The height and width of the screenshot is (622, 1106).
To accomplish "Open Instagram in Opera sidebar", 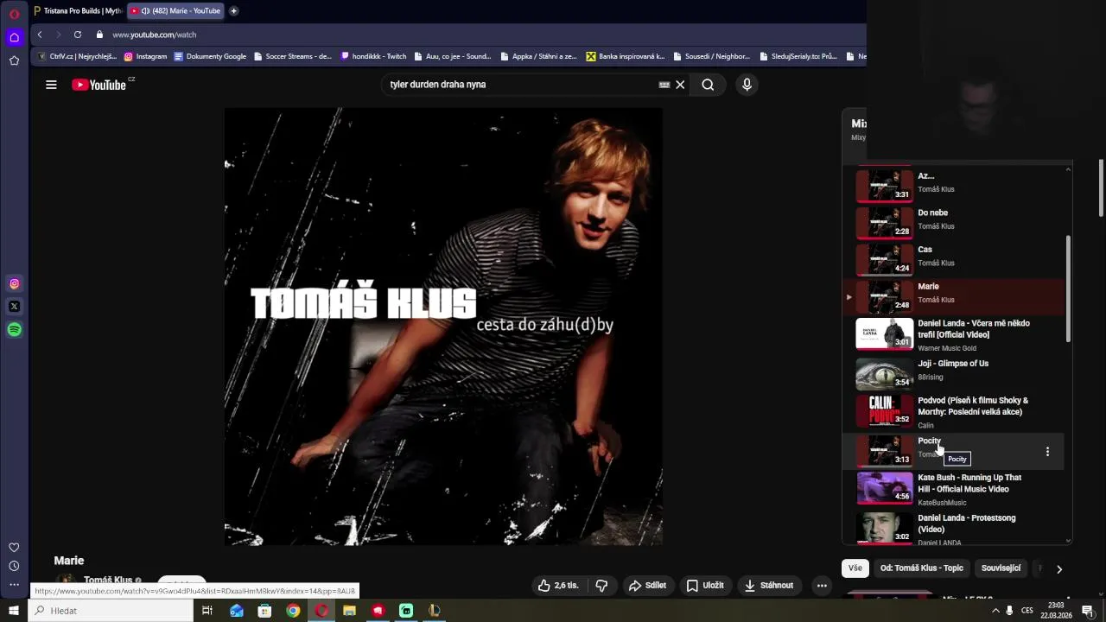I will [14, 283].
